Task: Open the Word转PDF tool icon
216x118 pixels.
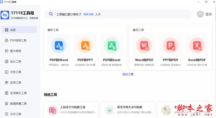Action: (x=144, y=45)
